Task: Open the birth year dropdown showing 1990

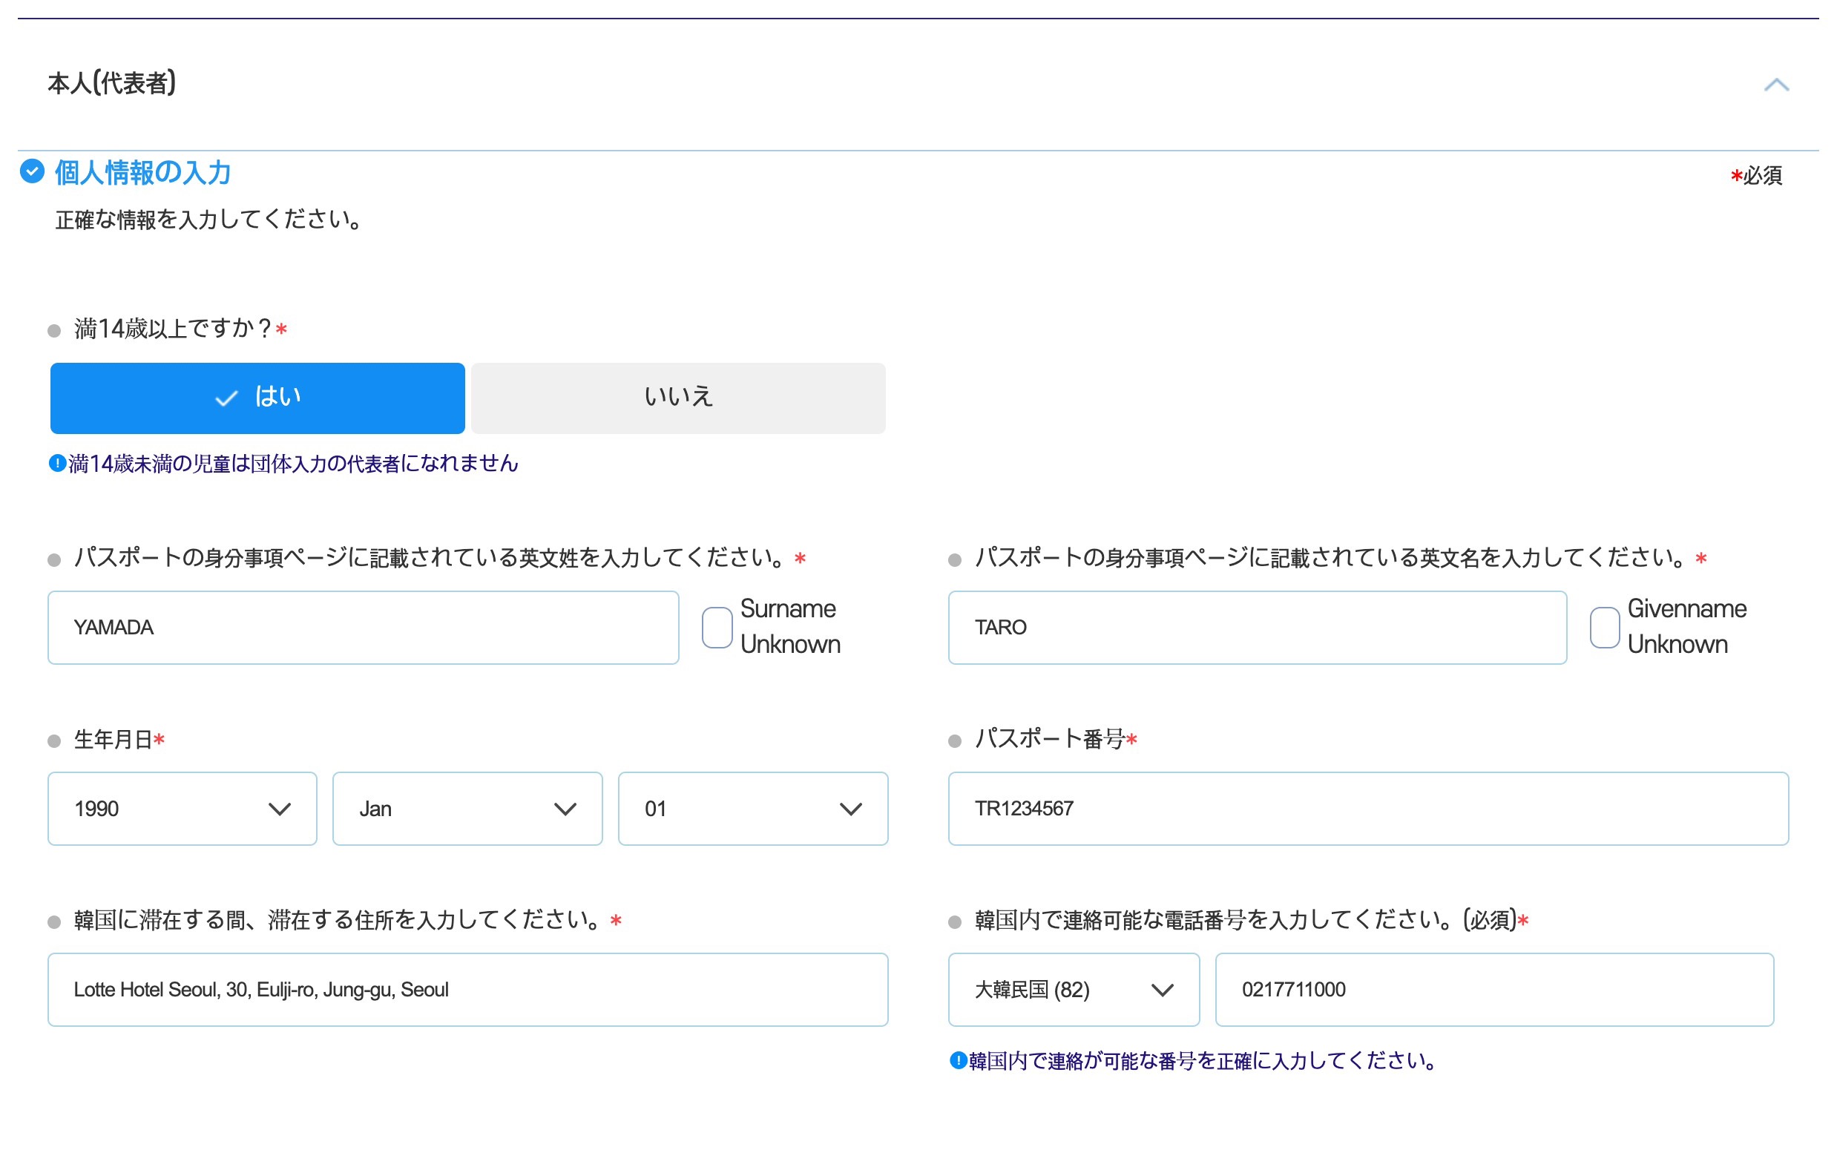Action: click(x=183, y=808)
